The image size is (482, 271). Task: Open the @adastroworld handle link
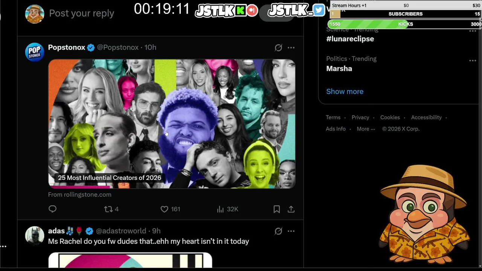click(121, 231)
